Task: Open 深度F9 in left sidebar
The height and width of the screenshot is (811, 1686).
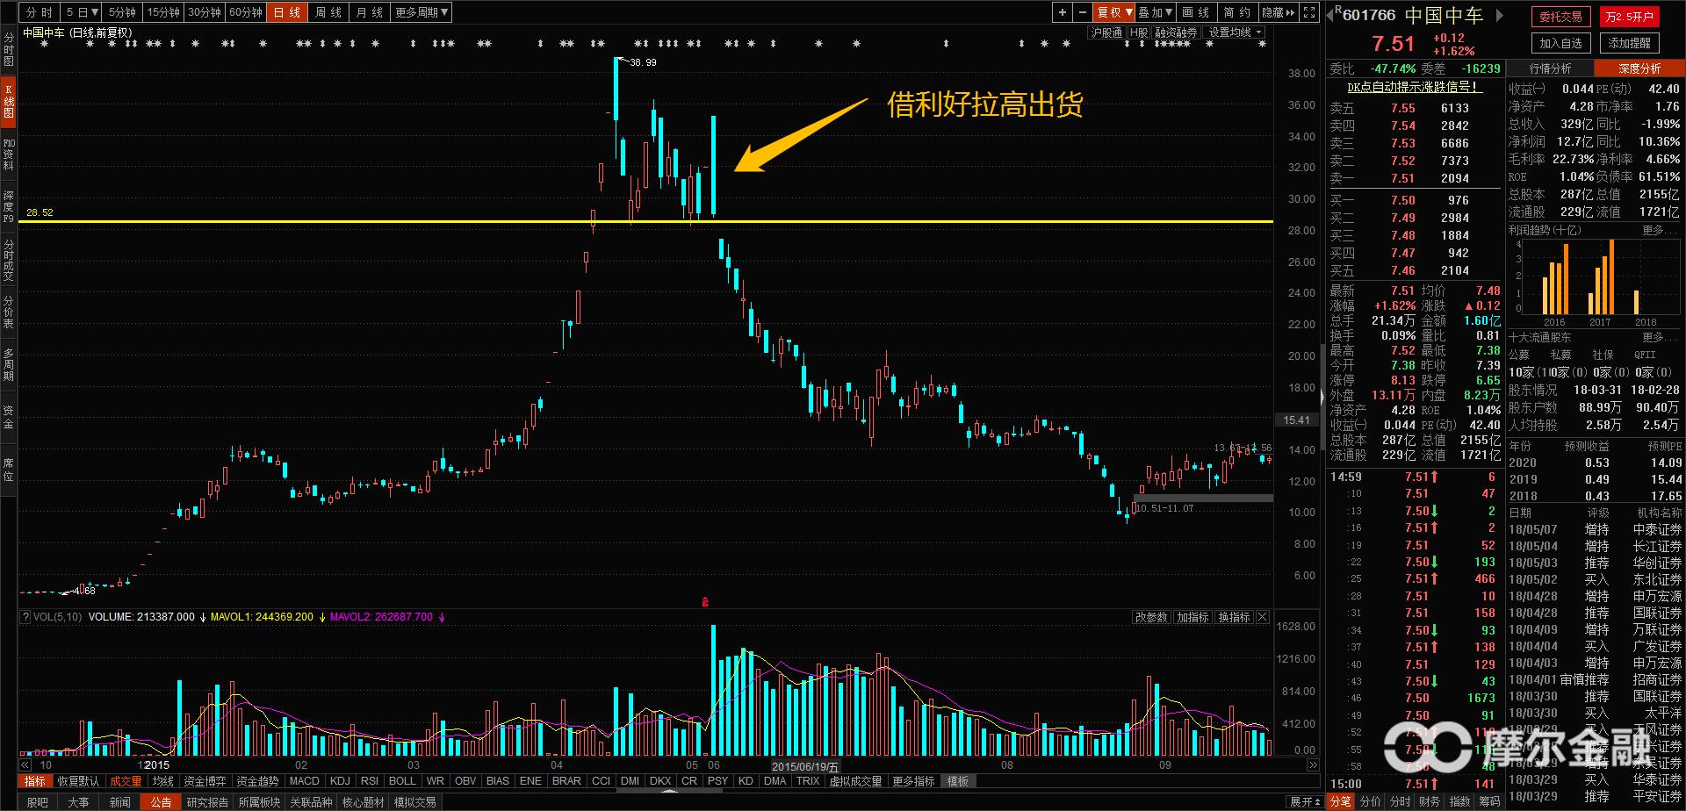Action: tap(9, 207)
